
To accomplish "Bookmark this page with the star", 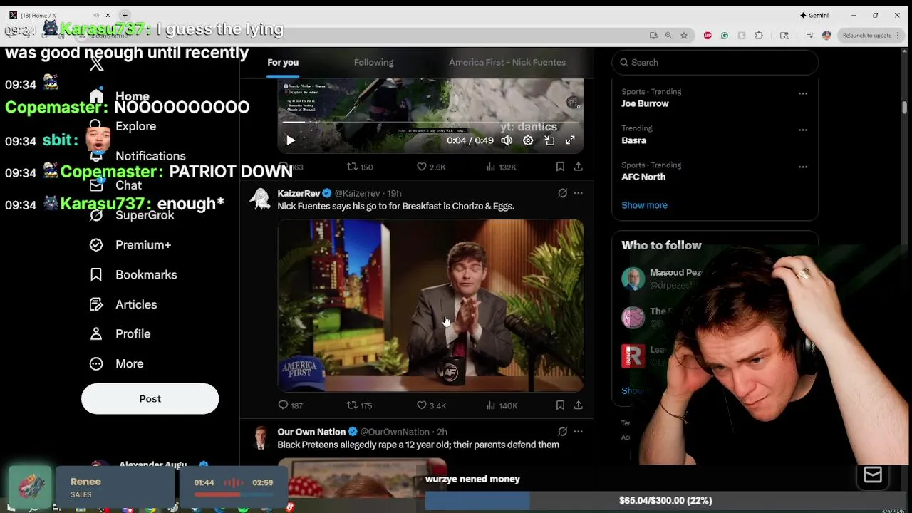I will [684, 36].
